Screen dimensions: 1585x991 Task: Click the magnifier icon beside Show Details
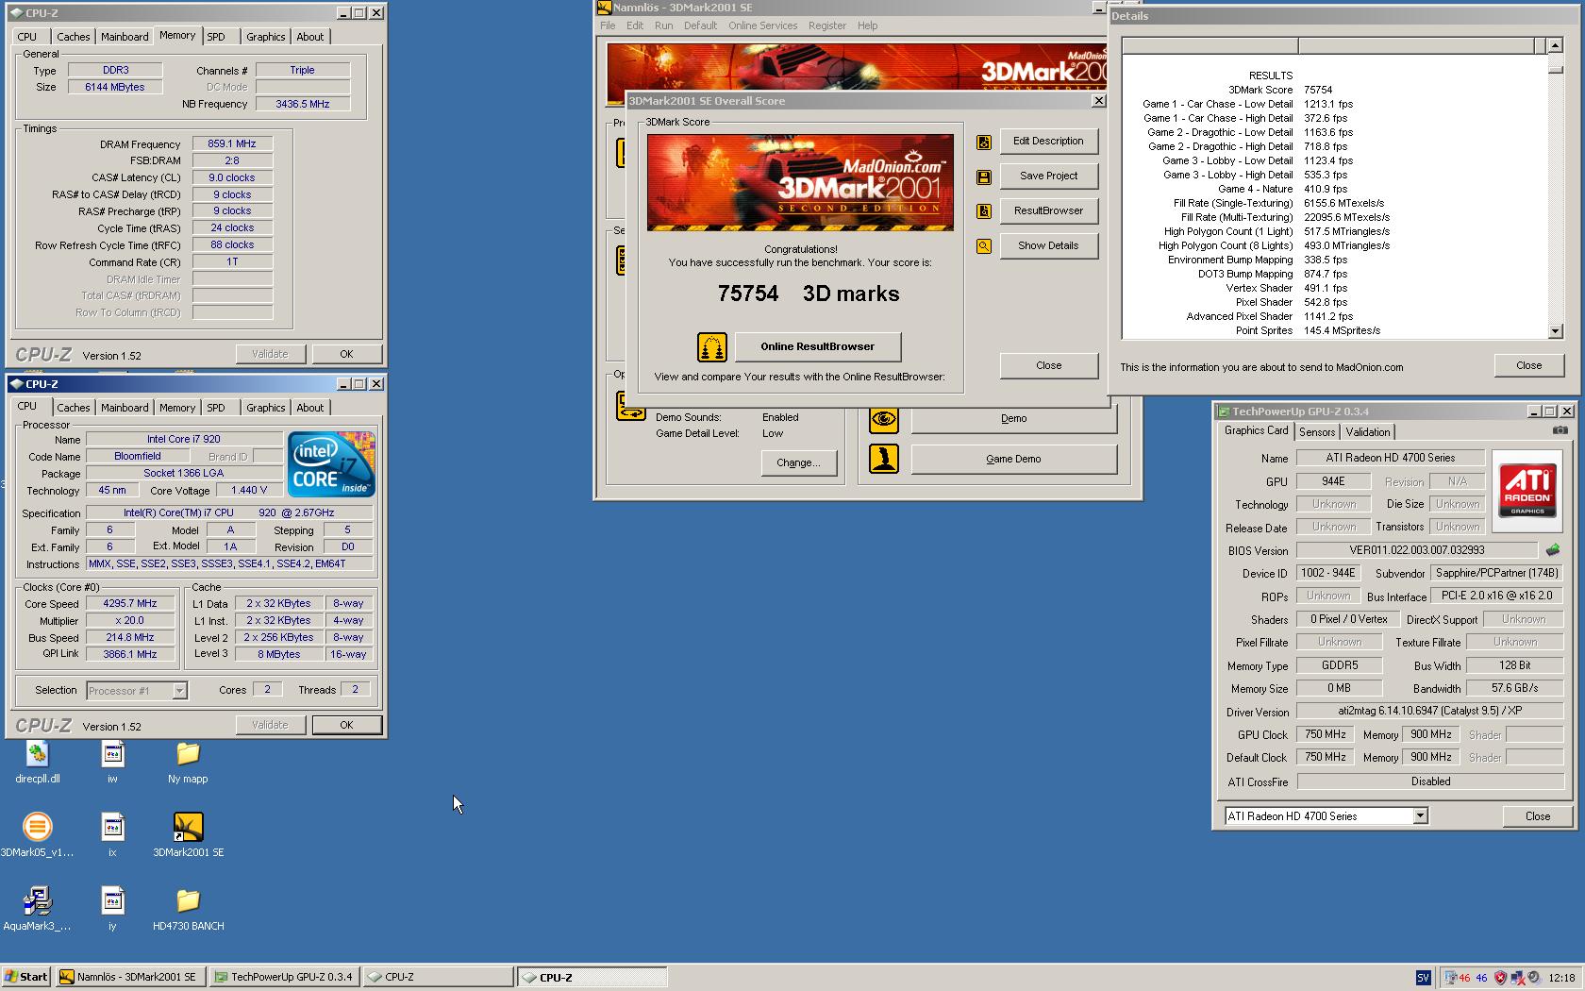coord(984,246)
